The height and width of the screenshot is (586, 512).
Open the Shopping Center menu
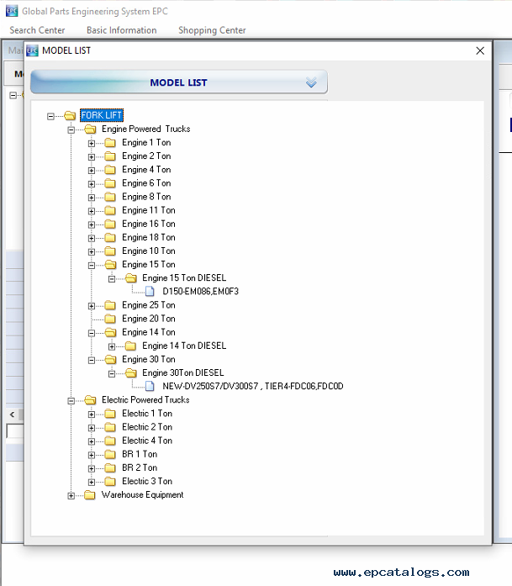[x=212, y=30]
